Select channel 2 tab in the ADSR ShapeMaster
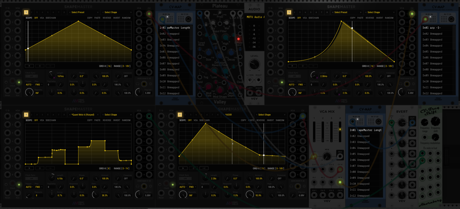Viewport: 460px width, 209px height. [185, 115]
